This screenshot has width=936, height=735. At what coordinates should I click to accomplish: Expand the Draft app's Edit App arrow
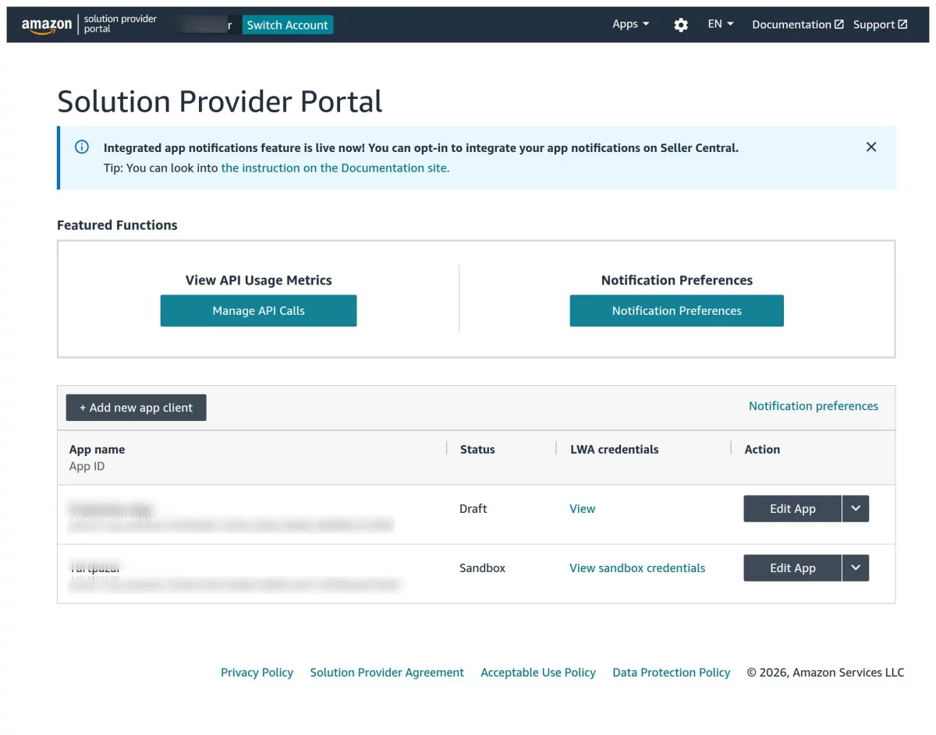pyautogui.click(x=856, y=508)
